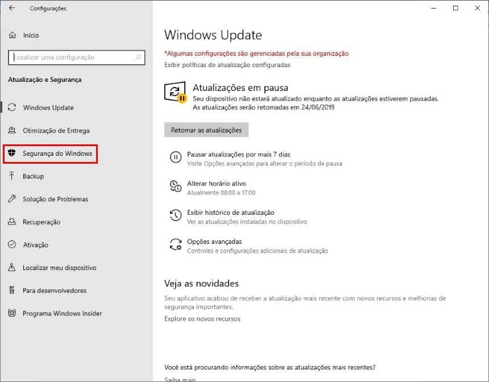Open Programa Windows Insider page
Image resolution: width=489 pixels, height=382 pixels.
63,313
